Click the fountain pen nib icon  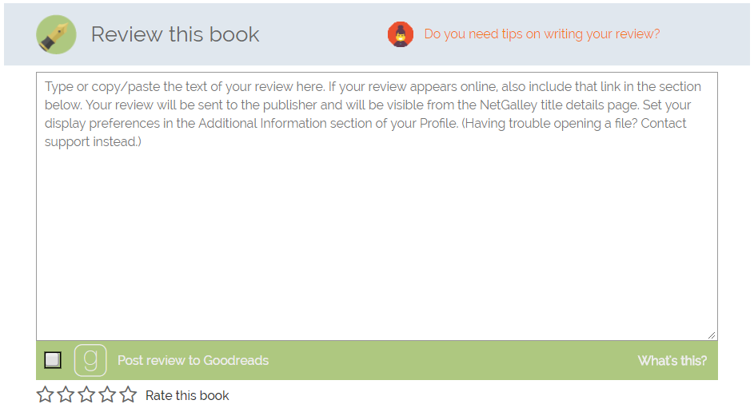56,35
